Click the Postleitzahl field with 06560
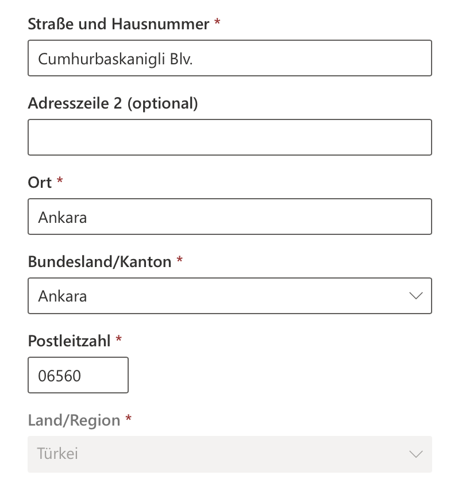Image resolution: width=454 pixels, height=479 pixels. [x=78, y=376]
